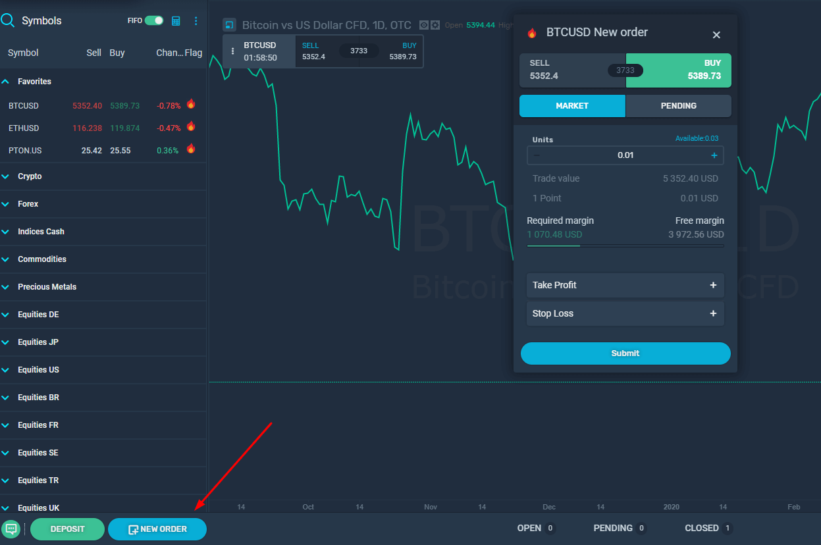Open the Symbols panel three-dot menu
Image resolution: width=821 pixels, height=545 pixels.
pos(196,21)
